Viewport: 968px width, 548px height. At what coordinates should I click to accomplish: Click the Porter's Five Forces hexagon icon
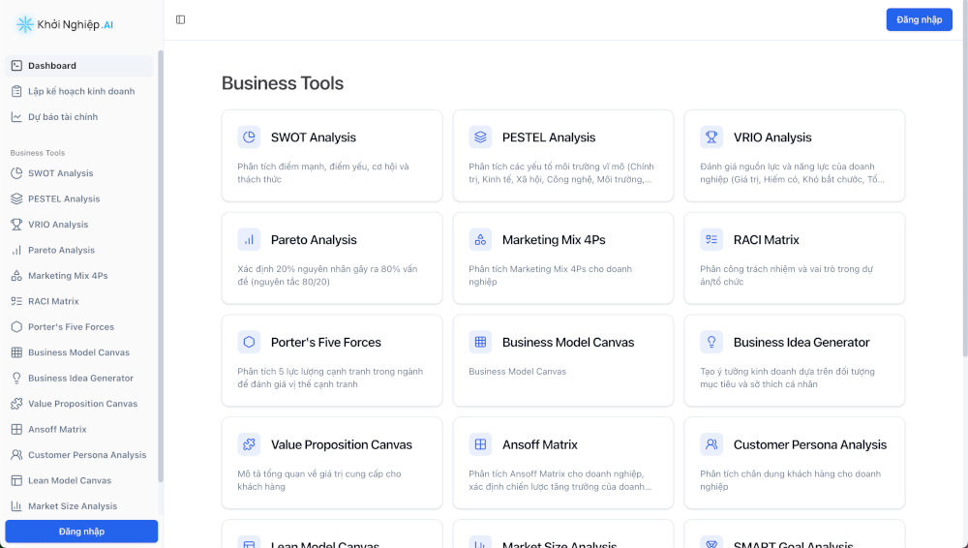249,342
